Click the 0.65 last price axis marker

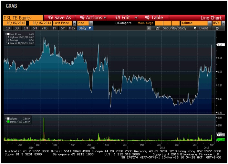point(220,45)
